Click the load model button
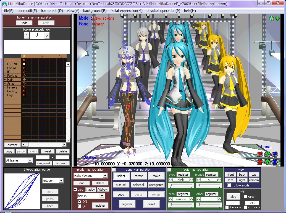This screenshot has height=213, width=286. 82,183
